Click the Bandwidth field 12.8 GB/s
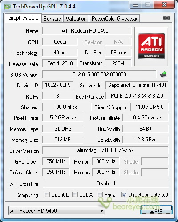178x222 pixels. [146, 140]
